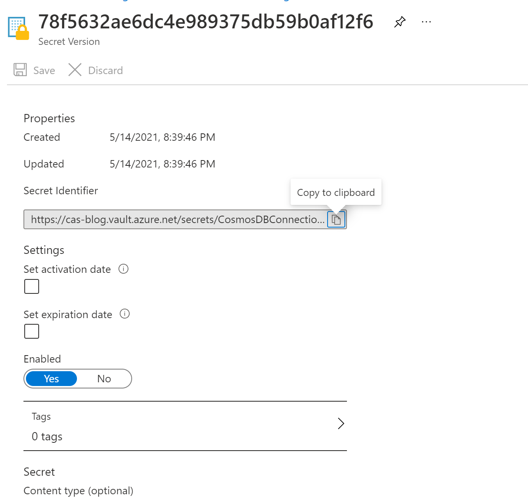Click the Properties heading
Image resolution: width=528 pixels, height=500 pixels.
[x=49, y=119]
